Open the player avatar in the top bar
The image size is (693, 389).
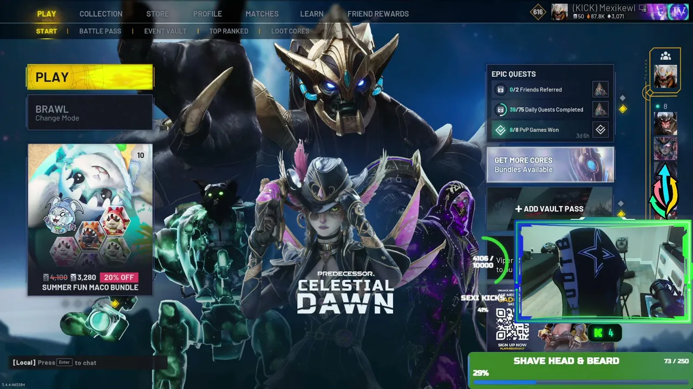[559, 11]
